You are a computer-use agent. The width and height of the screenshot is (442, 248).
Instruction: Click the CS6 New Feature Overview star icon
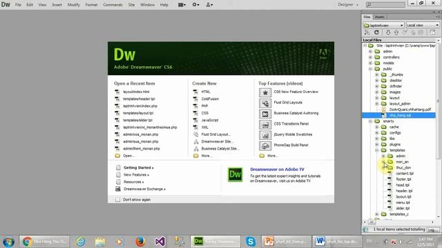tap(265, 92)
